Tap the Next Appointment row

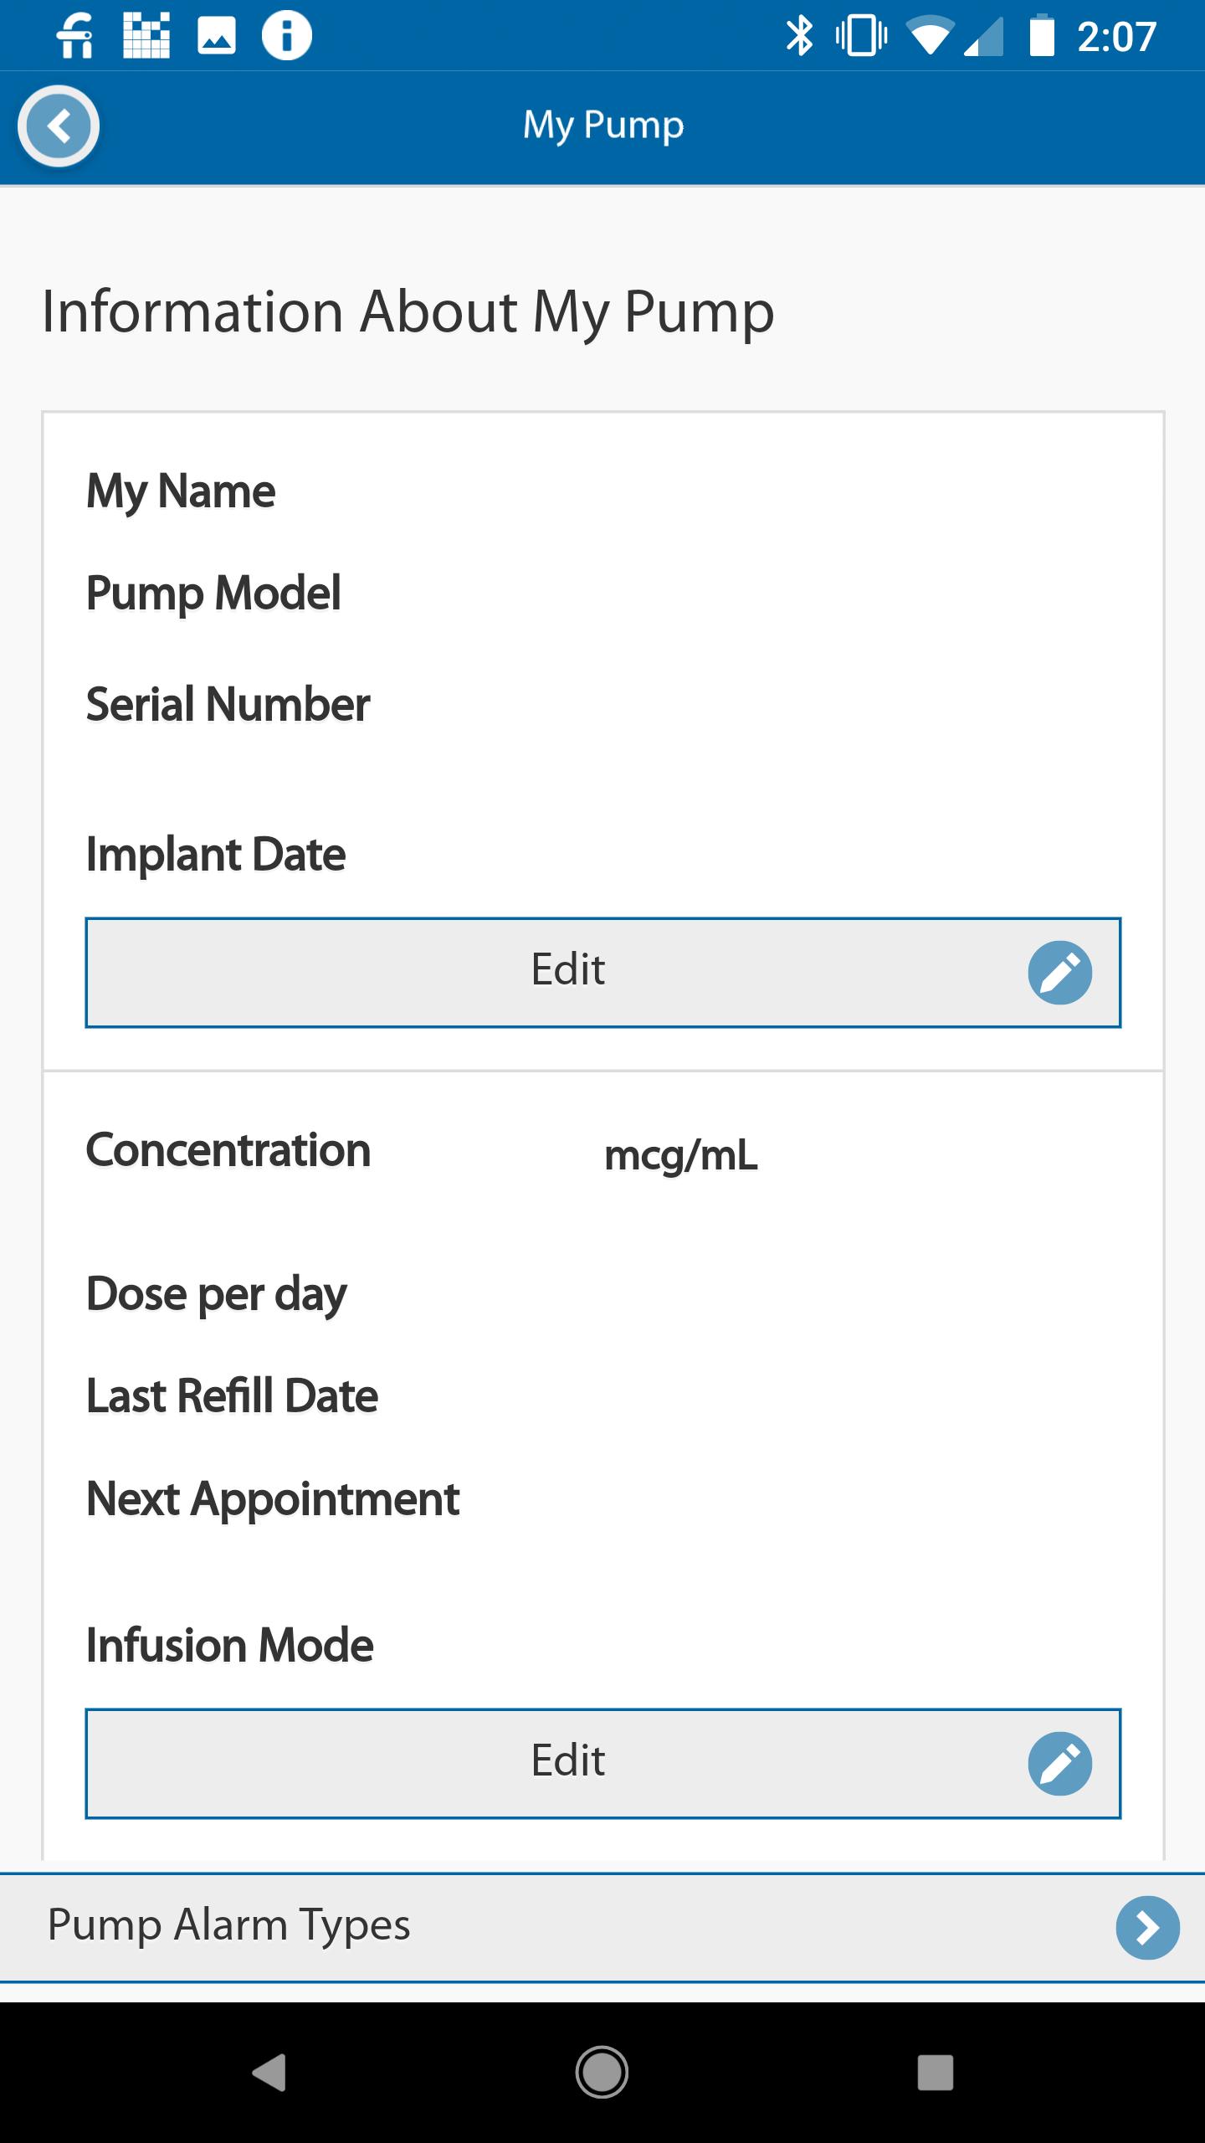pyautogui.click(x=274, y=1498)
